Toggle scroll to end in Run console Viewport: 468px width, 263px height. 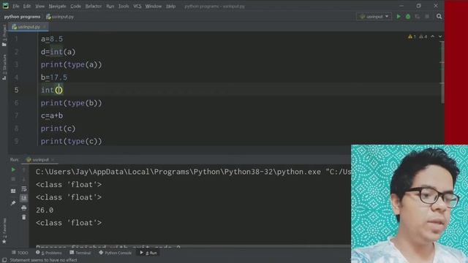24,198
